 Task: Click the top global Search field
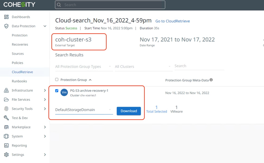[110, 5]
